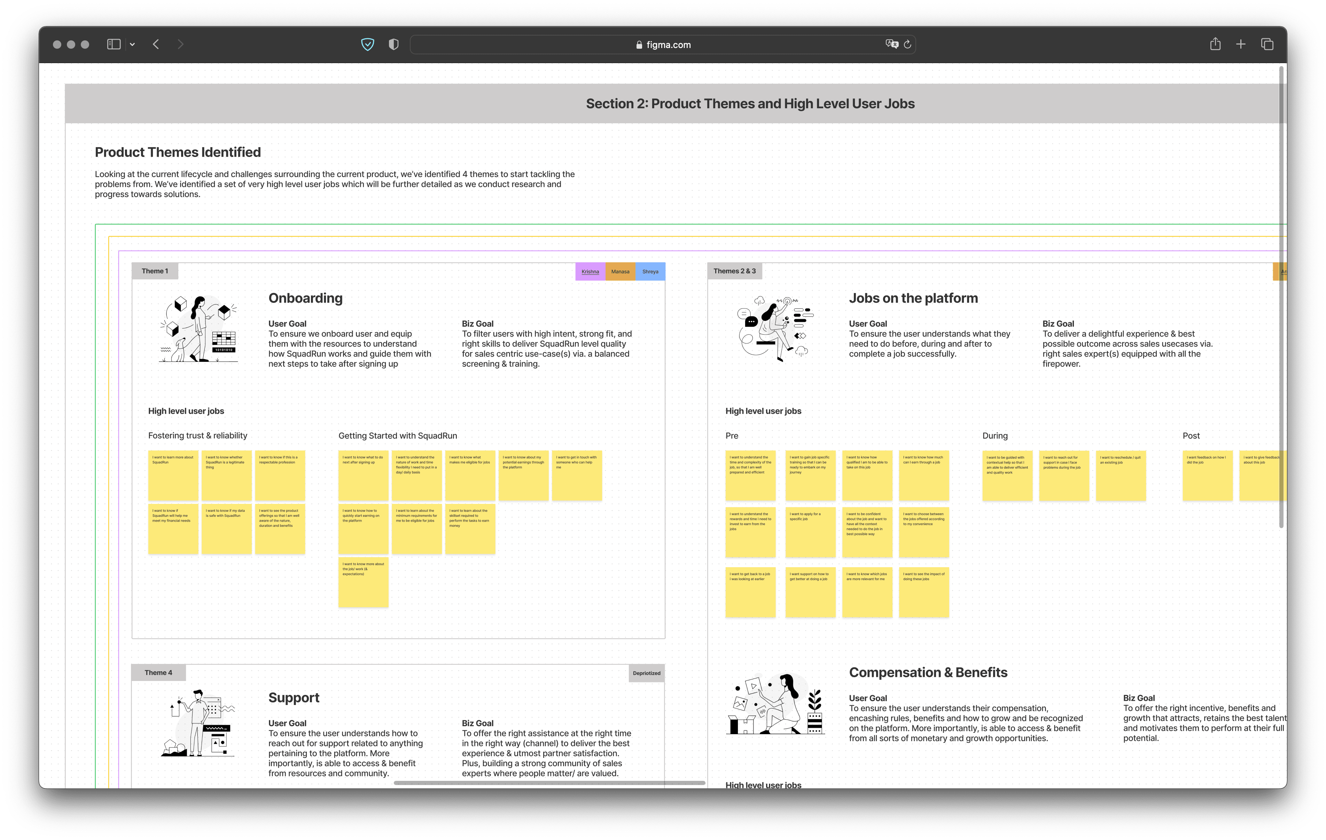Select sticky 'apply for a specific job'
Viewport: 1326px width, 840px height.
click(x=810, y=532)
